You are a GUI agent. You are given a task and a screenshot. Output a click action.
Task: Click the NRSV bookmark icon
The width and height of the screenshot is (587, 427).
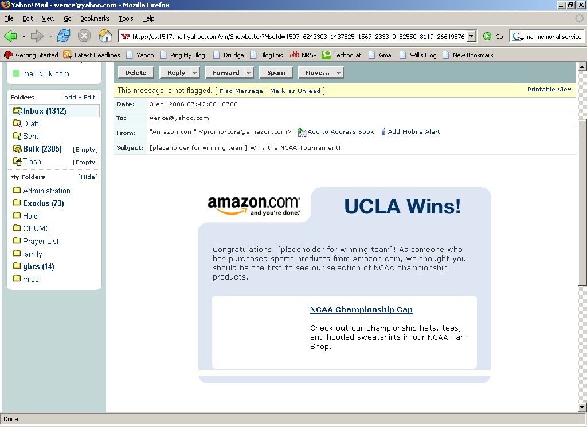(x=294, y=55)
